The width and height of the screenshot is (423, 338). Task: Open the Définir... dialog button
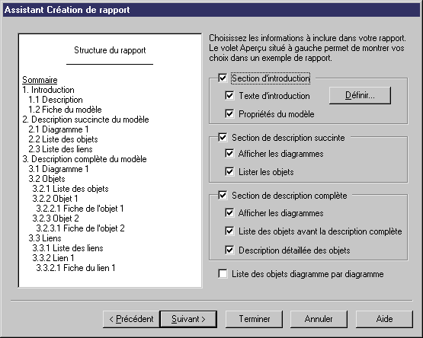point(360,95)
